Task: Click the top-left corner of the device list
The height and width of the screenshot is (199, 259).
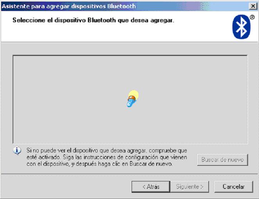Action: [x=14, y=56]
